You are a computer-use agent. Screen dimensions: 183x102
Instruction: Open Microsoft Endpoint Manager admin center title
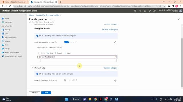click(x=20, y=11)
